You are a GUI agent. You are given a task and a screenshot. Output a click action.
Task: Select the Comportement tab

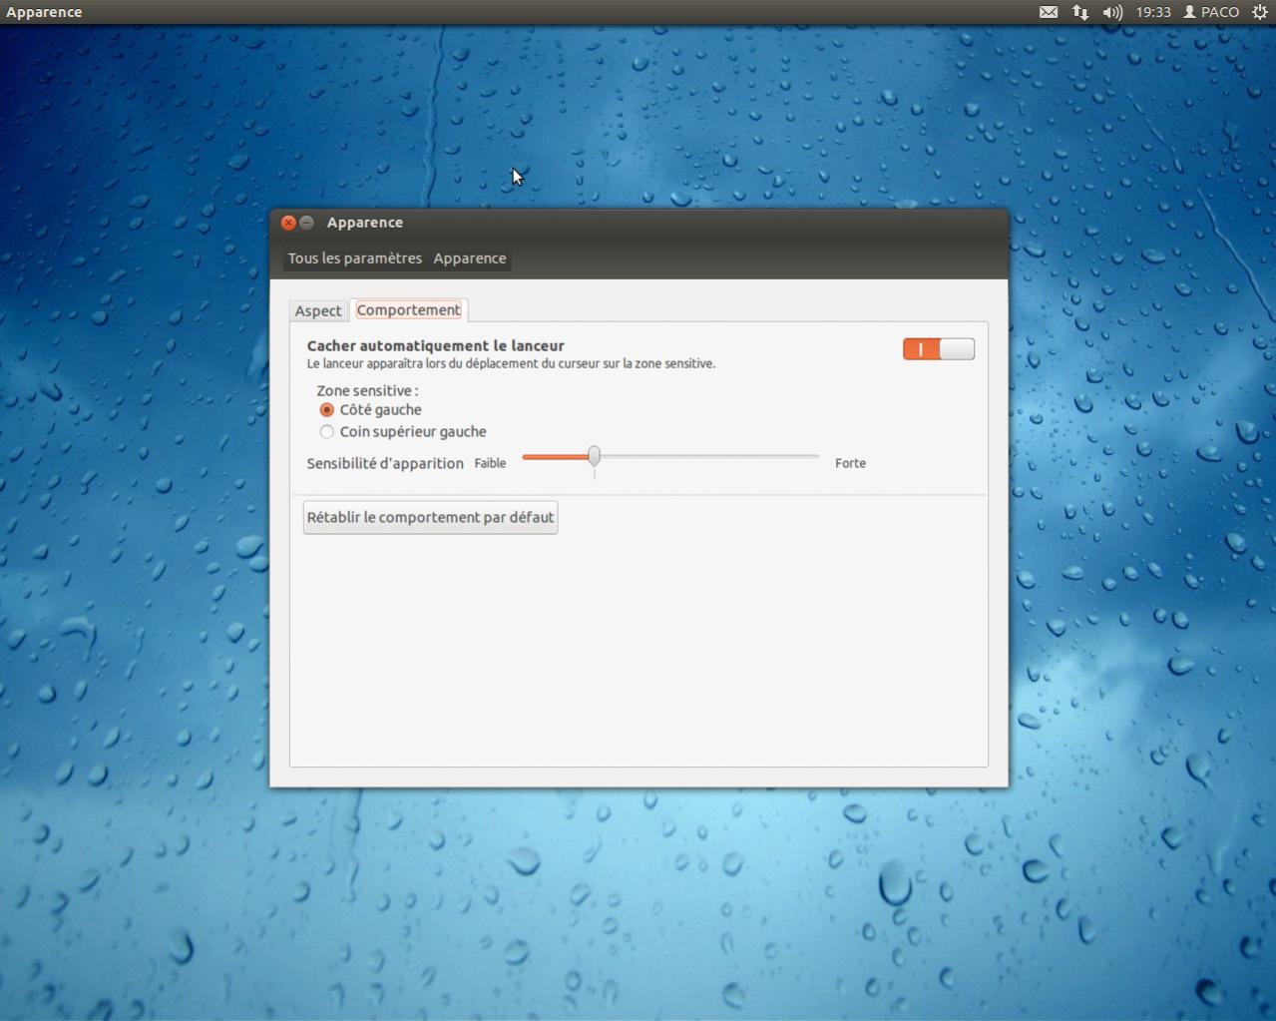pyautogui.click(x=409, y=309)
